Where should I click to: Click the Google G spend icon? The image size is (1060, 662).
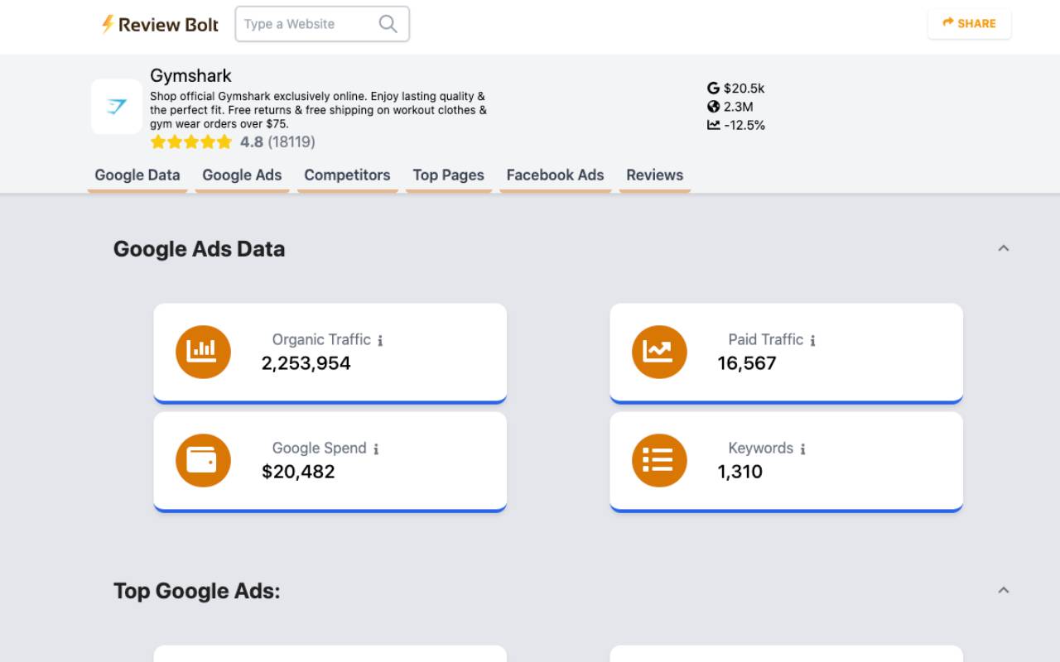coord(713,88)
